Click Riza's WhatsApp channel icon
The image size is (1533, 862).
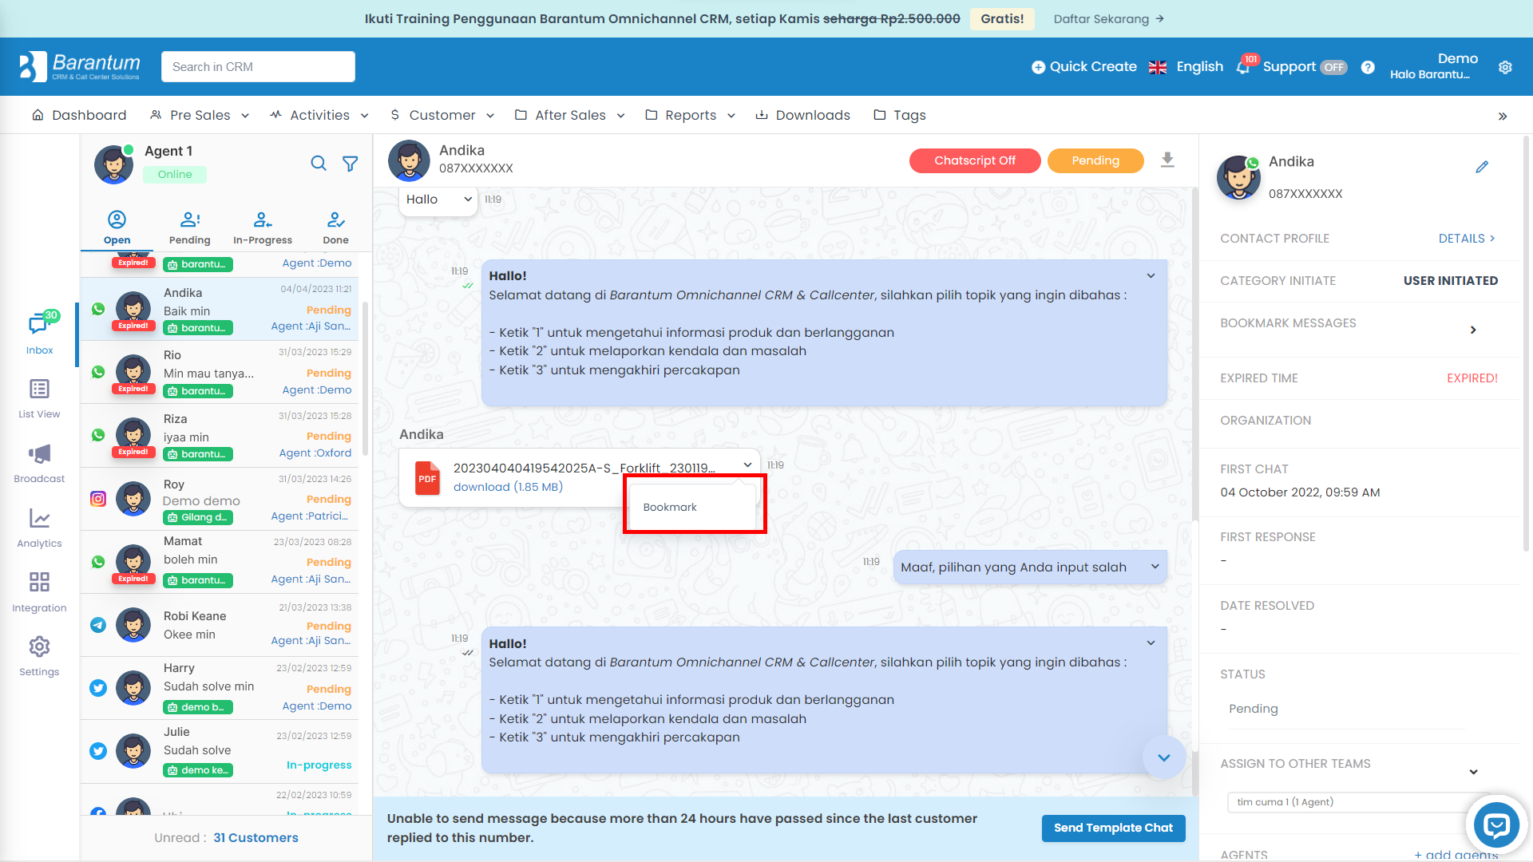pyautogui.click(x=98, y=435)
